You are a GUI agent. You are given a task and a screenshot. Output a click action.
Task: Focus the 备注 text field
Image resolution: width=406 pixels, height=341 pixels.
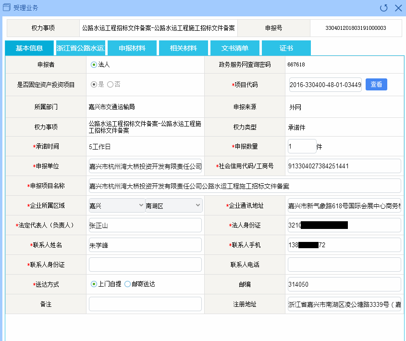[x=145, y=304]
